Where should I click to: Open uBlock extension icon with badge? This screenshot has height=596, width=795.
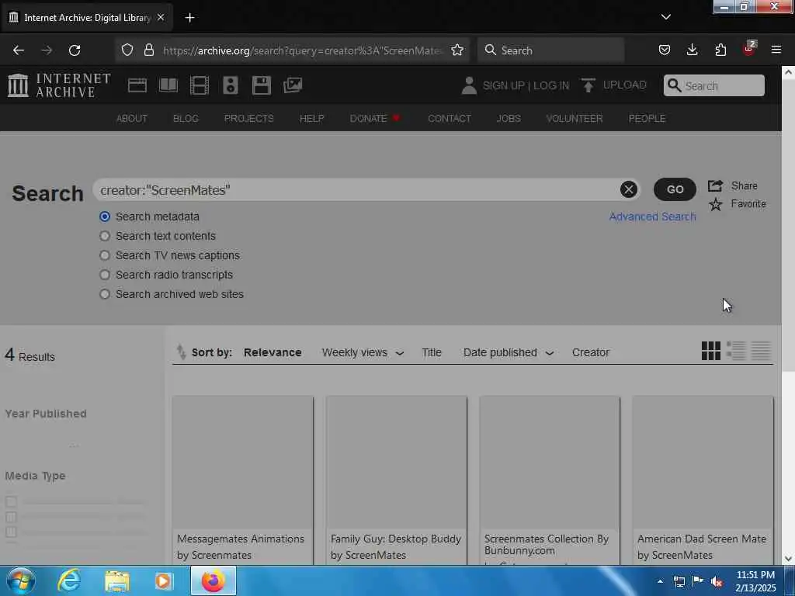tap(749, 49)
